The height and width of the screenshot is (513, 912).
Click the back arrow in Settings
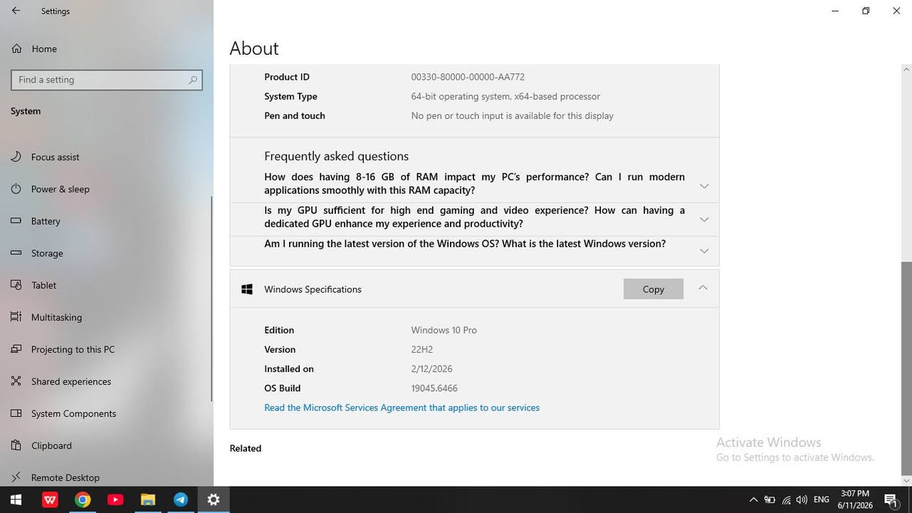[x=16, y=11]
